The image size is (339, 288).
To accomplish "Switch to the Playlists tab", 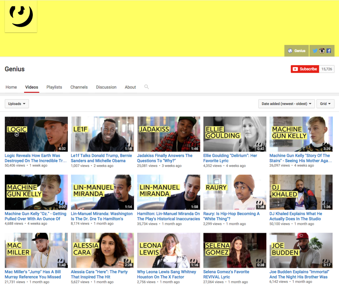I will [x=54, y=87].
